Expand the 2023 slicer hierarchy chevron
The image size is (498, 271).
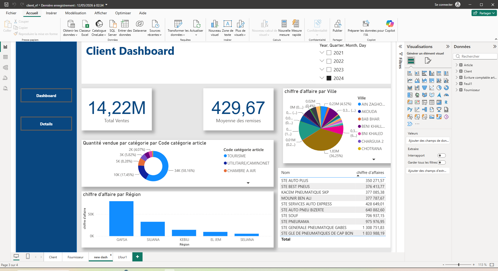(x=322, y=70)
